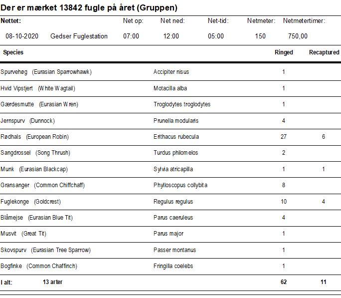Click the Rødhals recaptured count 6

pyautogui.click(x=324, y=137)
